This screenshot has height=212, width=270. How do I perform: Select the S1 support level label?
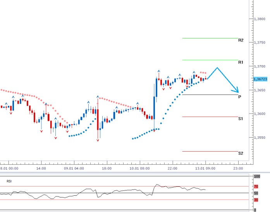point(241,119)
